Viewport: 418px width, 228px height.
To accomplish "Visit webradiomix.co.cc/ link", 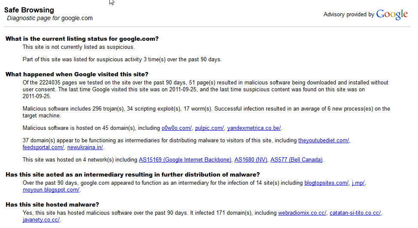I will click(x=302, y=213).
